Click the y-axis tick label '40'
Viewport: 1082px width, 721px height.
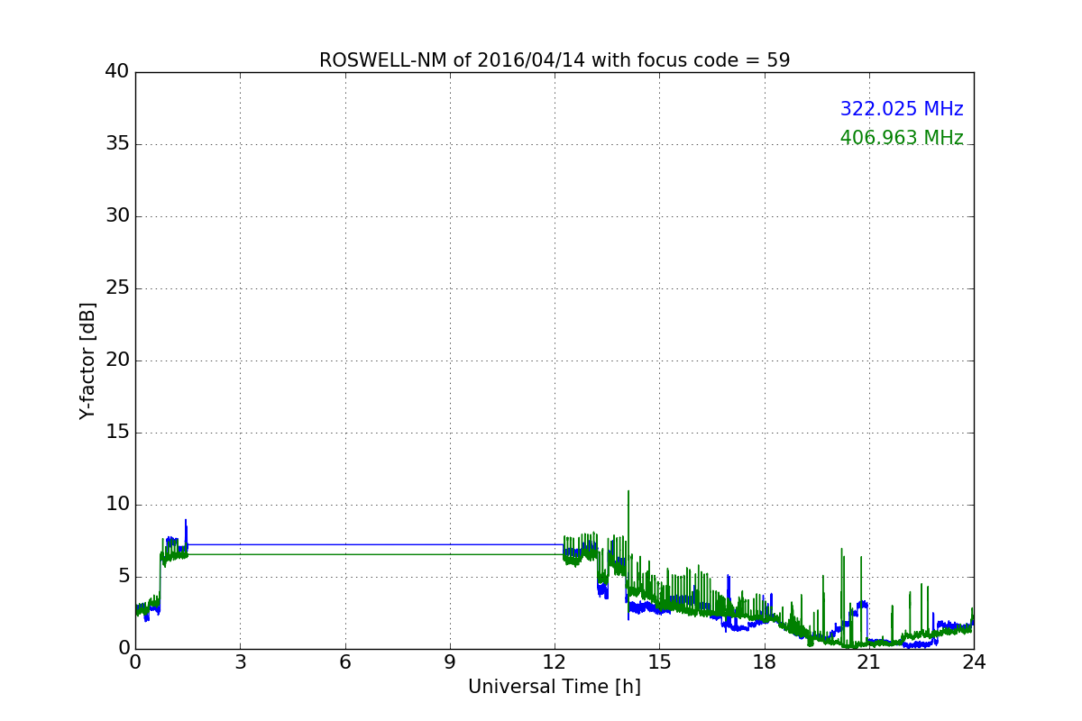(x=117, y=72)
